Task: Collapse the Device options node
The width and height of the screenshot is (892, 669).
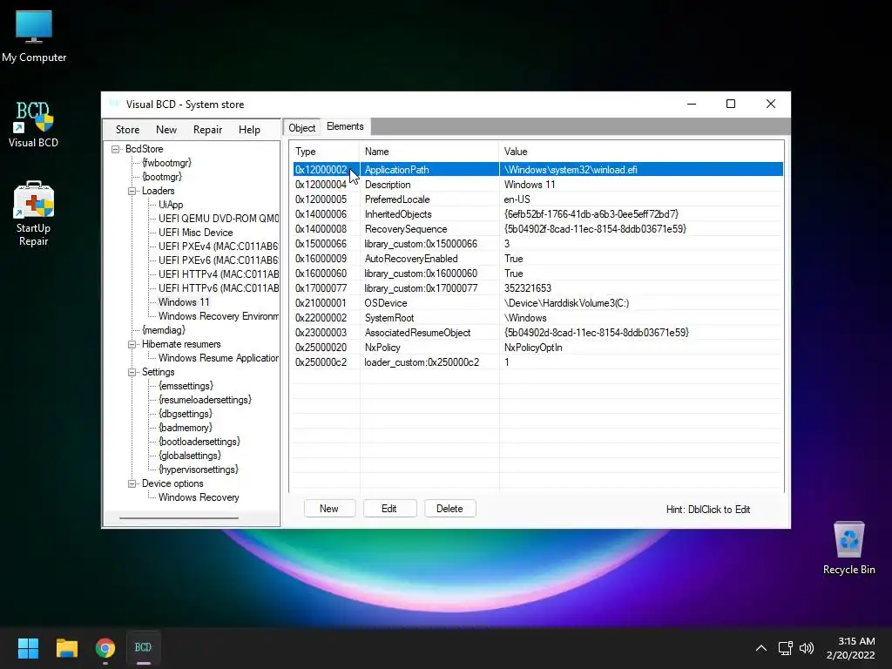Action: [132, 483]
